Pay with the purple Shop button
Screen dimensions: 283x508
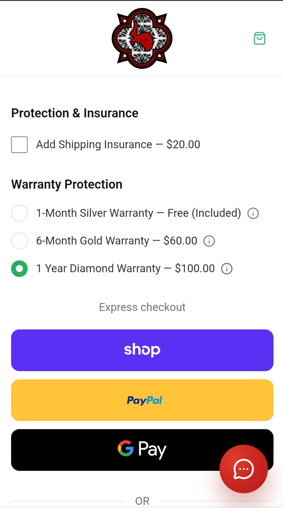click(142, 350)
